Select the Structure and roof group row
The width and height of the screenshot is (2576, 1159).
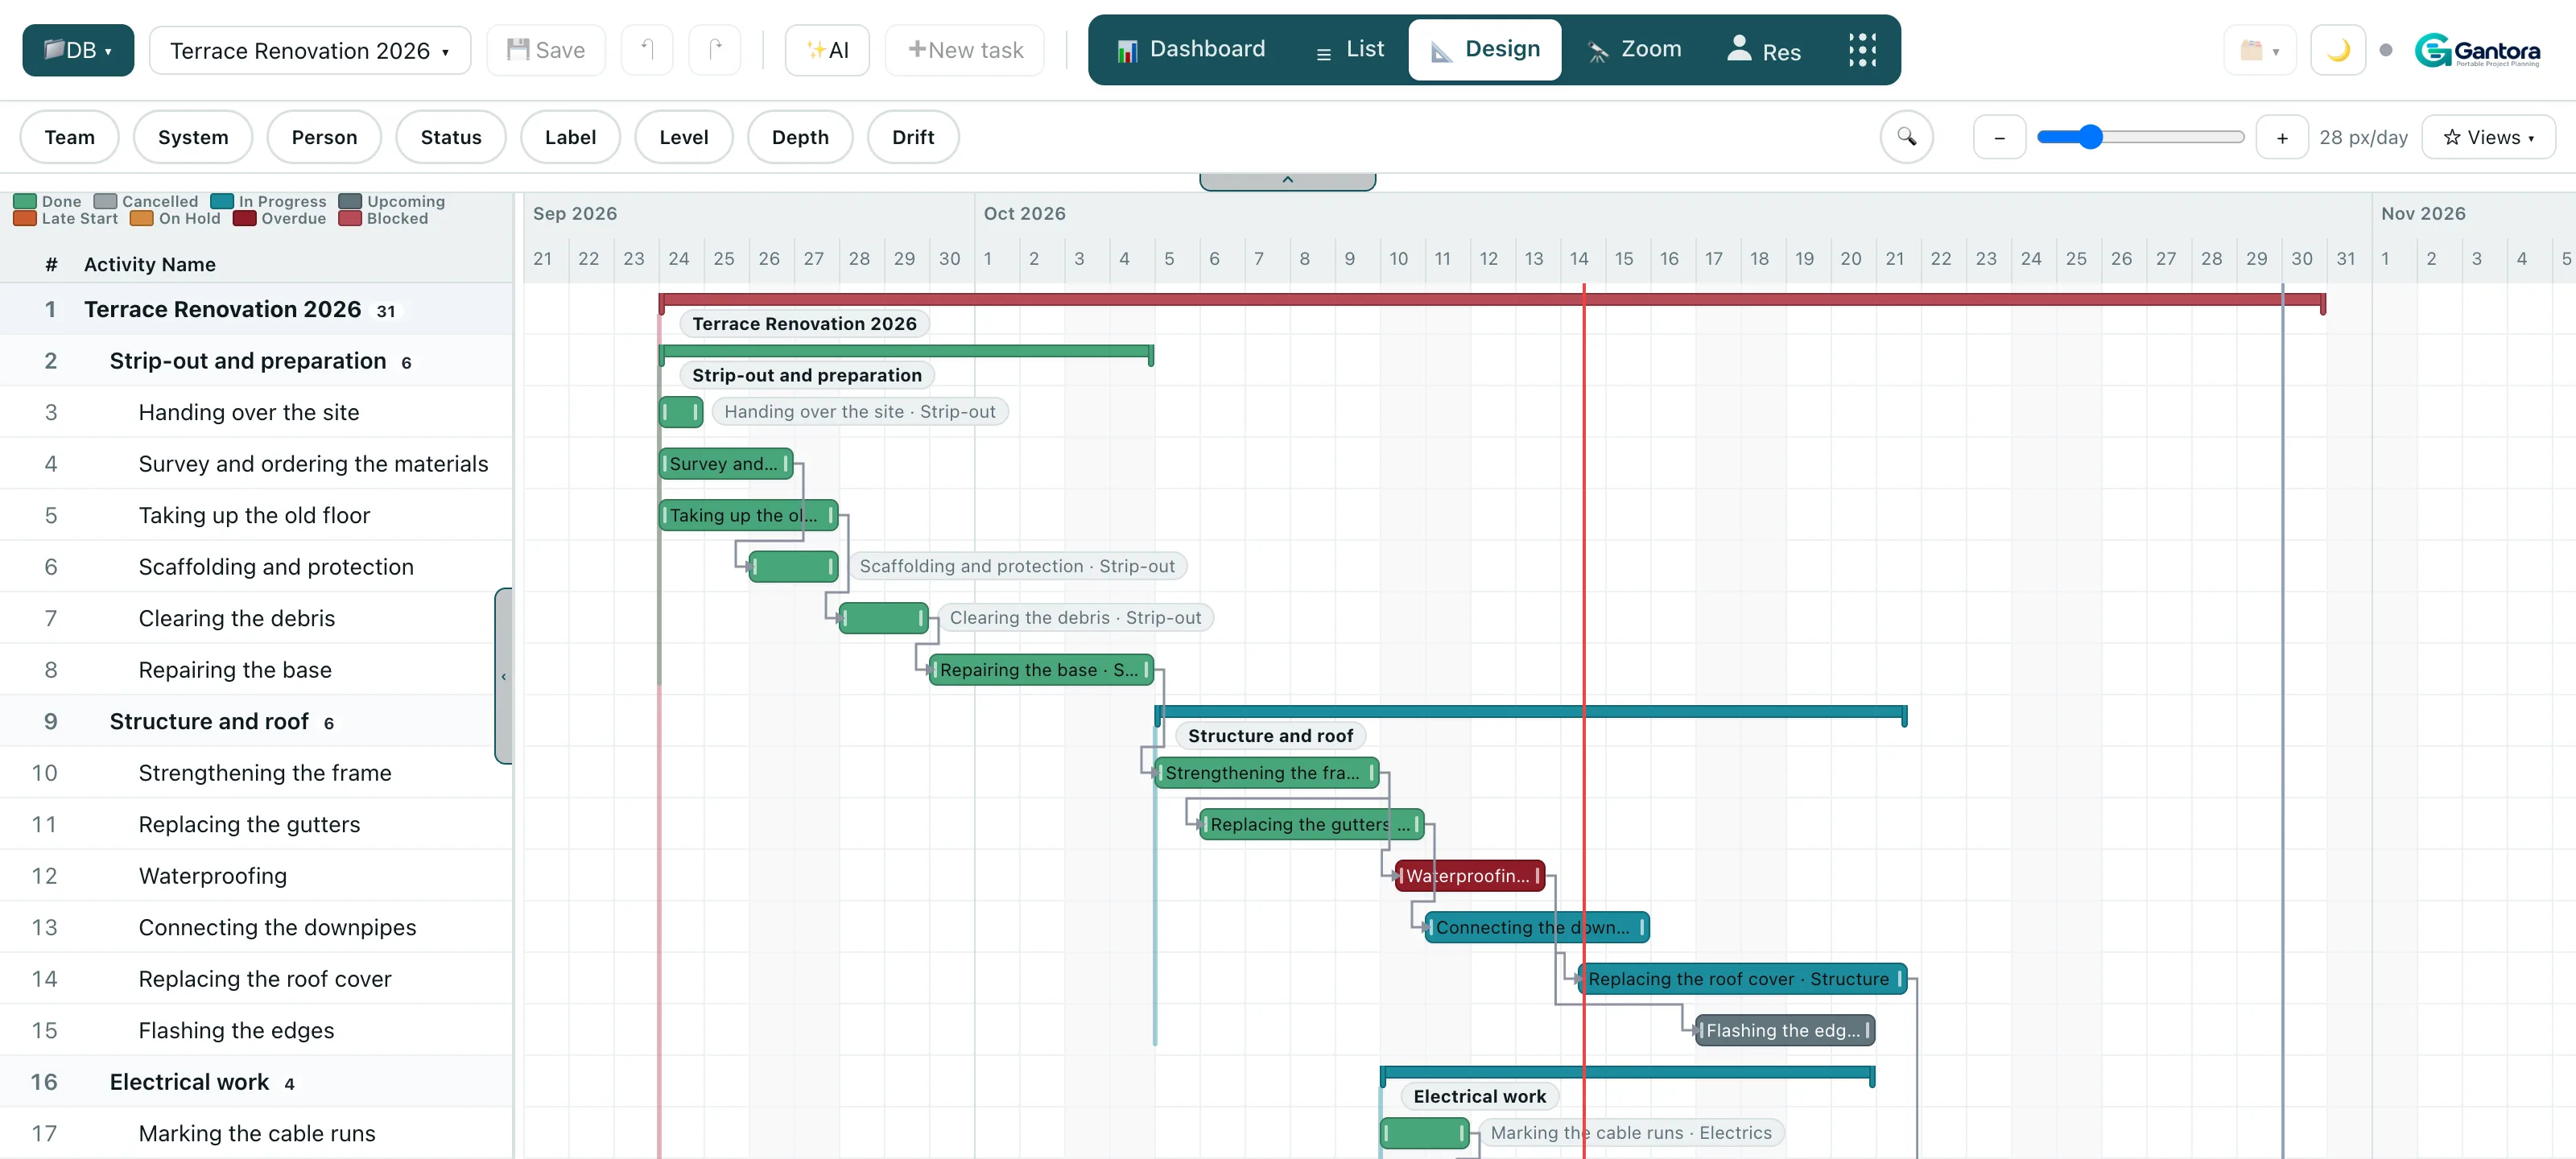256,721
